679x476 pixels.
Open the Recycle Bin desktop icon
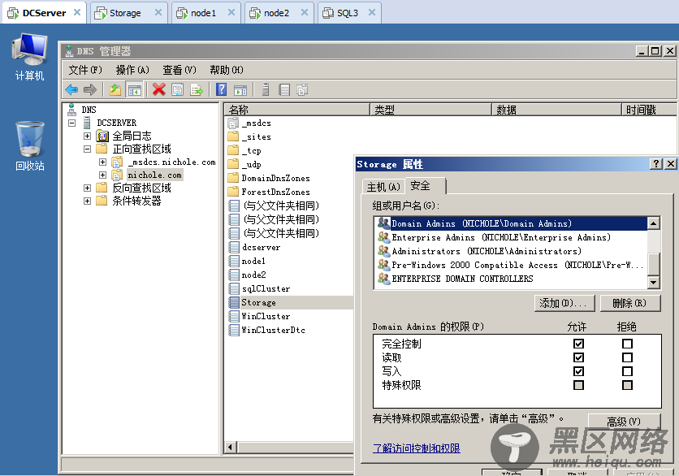pyautogui.click(x=30, y=146)
